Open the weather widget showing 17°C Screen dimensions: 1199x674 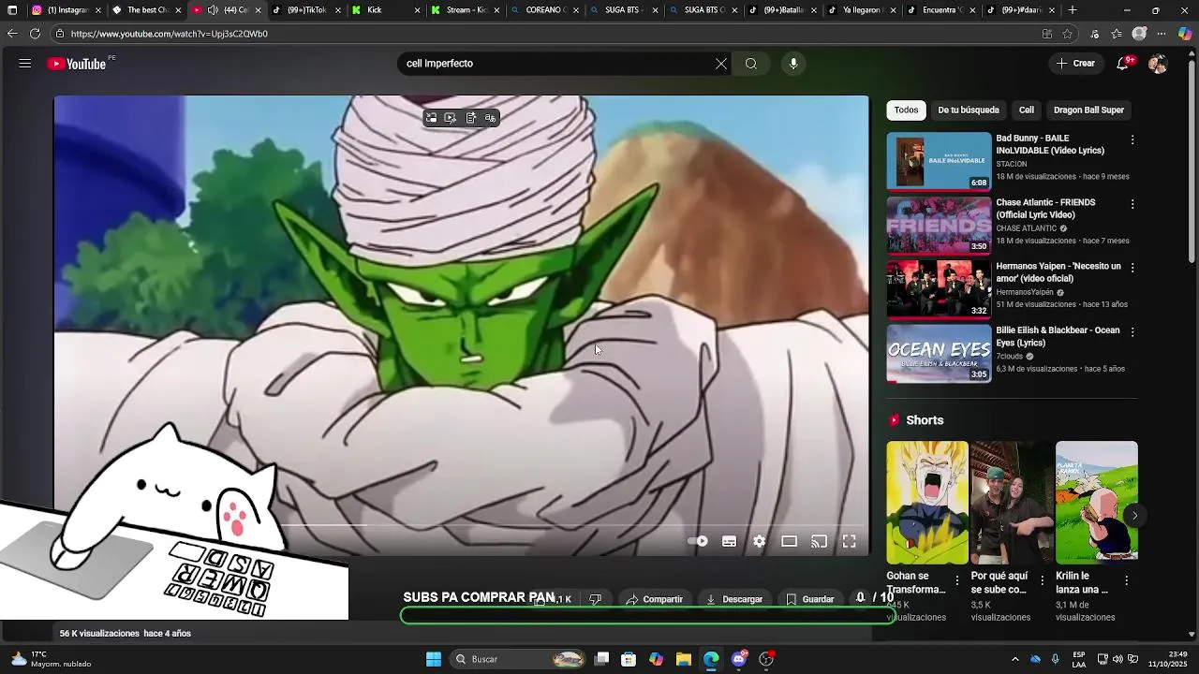coord(52,659)
